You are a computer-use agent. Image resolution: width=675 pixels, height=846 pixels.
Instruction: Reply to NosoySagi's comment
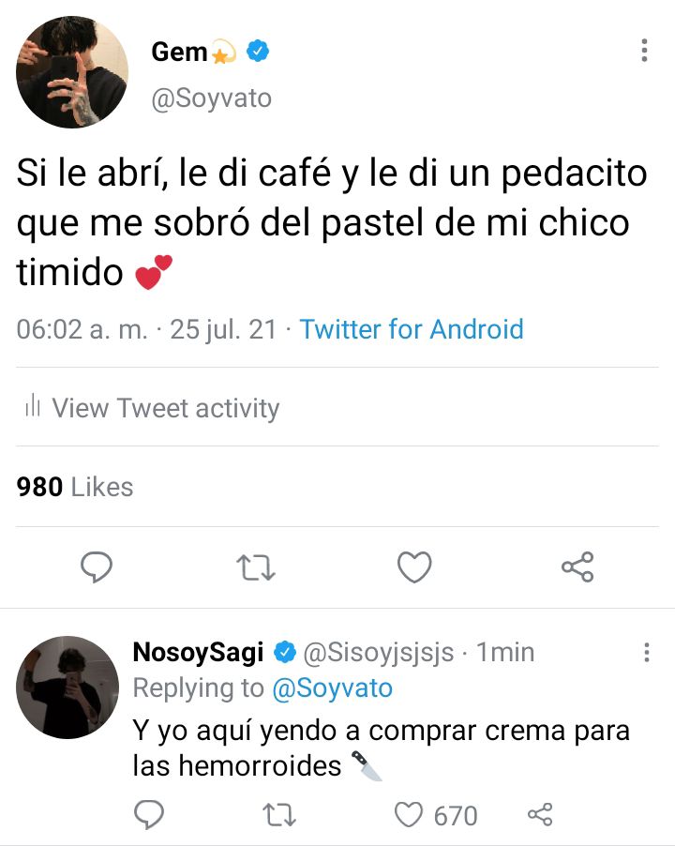coord(149,815)
